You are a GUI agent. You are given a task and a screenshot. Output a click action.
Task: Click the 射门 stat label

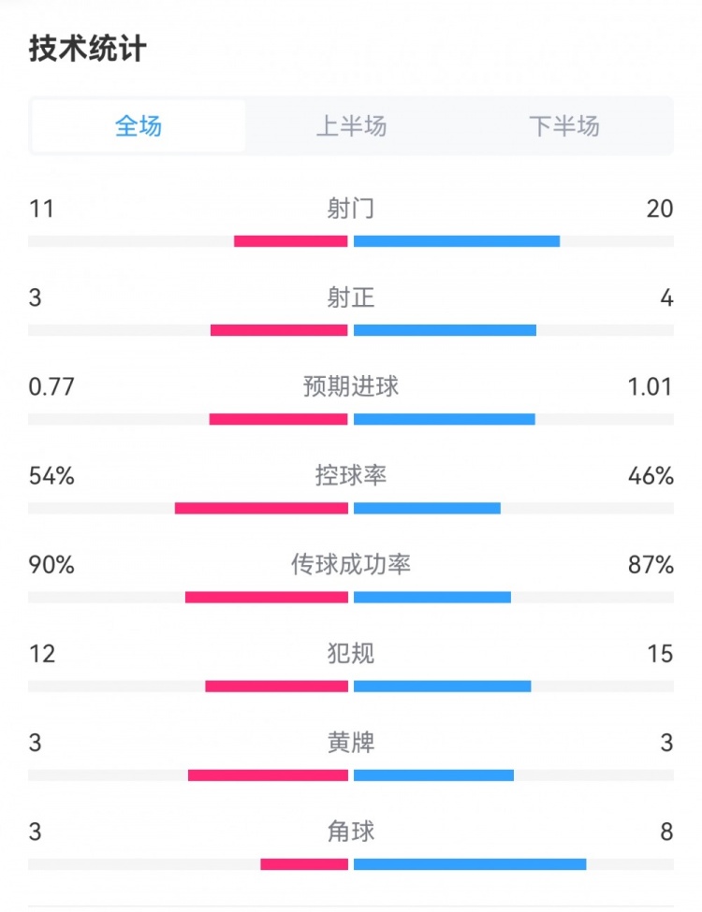pos(351,209)
